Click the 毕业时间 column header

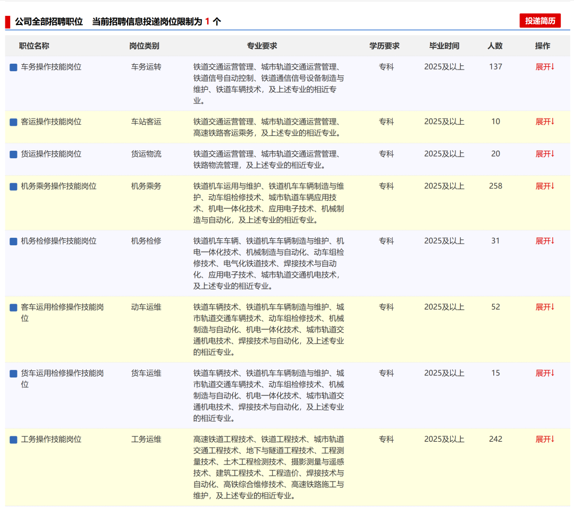point(444,46)
